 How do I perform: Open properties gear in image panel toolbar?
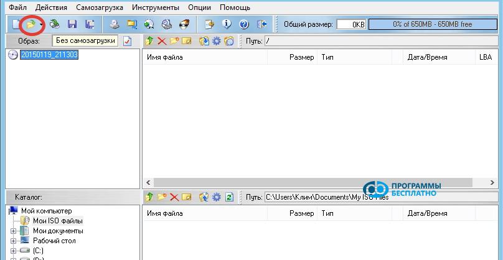(217, 41)
